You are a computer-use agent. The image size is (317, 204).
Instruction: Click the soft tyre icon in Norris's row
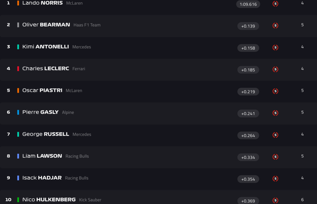coord(275,4)
